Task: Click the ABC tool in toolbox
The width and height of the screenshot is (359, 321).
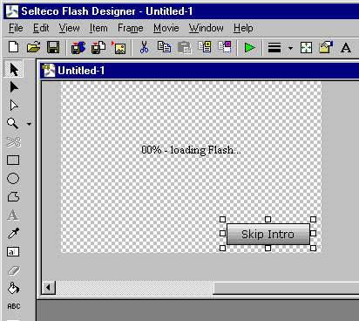Action: click(x=14, y=306)
